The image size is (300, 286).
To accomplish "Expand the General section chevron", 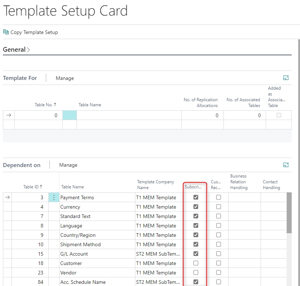I will pos(29,50).
